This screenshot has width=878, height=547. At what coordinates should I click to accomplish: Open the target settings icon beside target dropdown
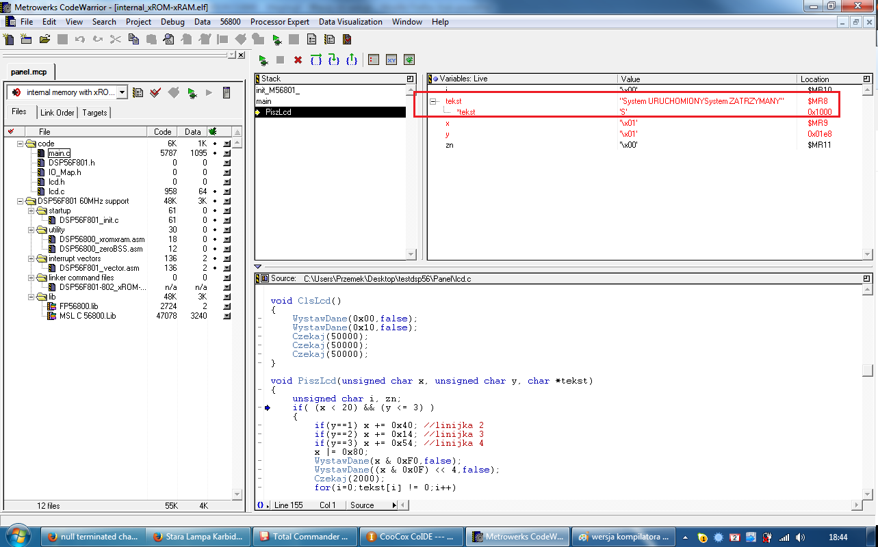[x=138, y=92]
